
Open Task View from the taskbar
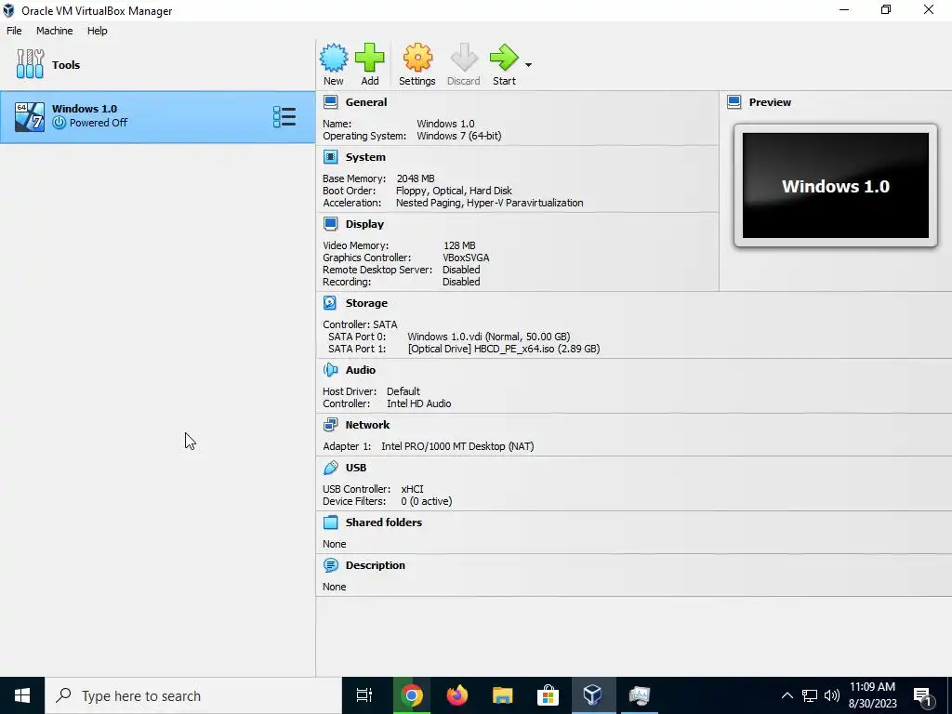tap(364, 695)
